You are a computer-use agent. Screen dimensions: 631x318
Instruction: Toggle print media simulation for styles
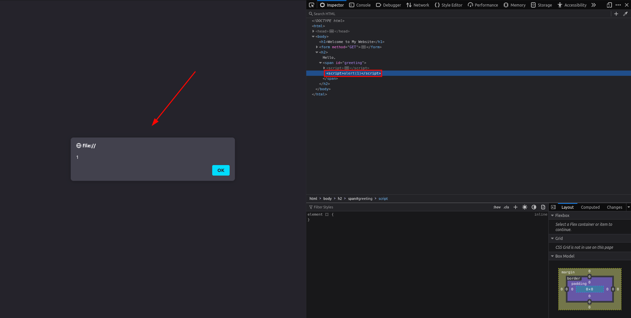543,207
